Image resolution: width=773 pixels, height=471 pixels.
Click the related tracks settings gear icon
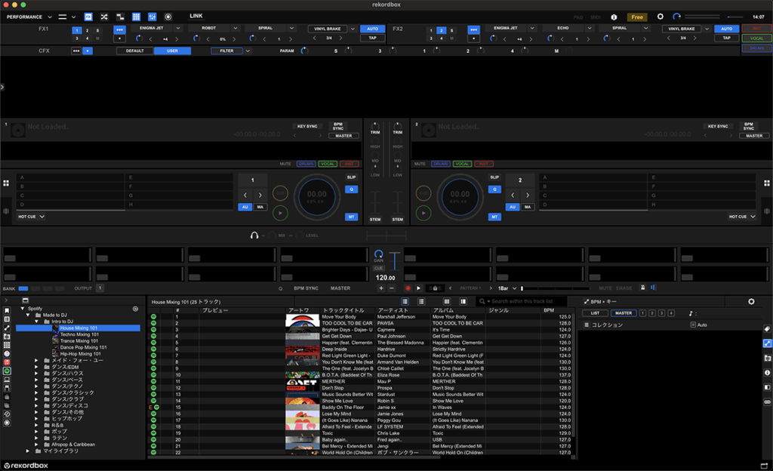point(751,301)
